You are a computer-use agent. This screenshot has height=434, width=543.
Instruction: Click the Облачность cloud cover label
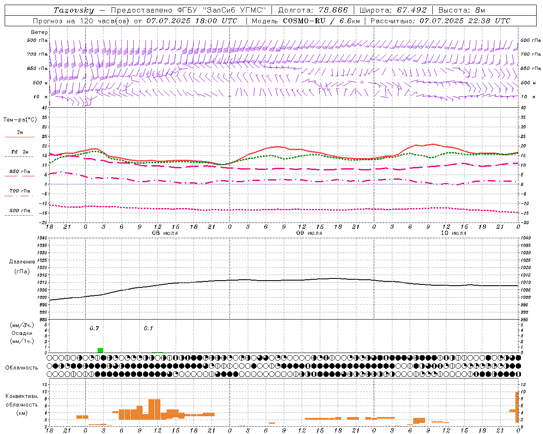[22, 367]
